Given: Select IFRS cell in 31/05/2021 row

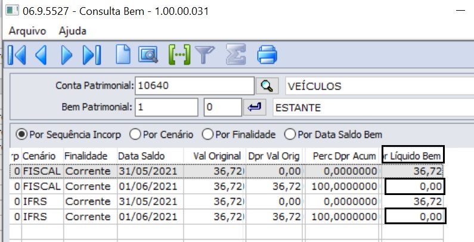Looking at the screenshot, I should click(x=42, y=202).
